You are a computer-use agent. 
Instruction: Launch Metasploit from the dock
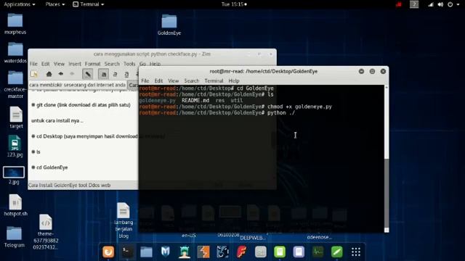[165, 252]
